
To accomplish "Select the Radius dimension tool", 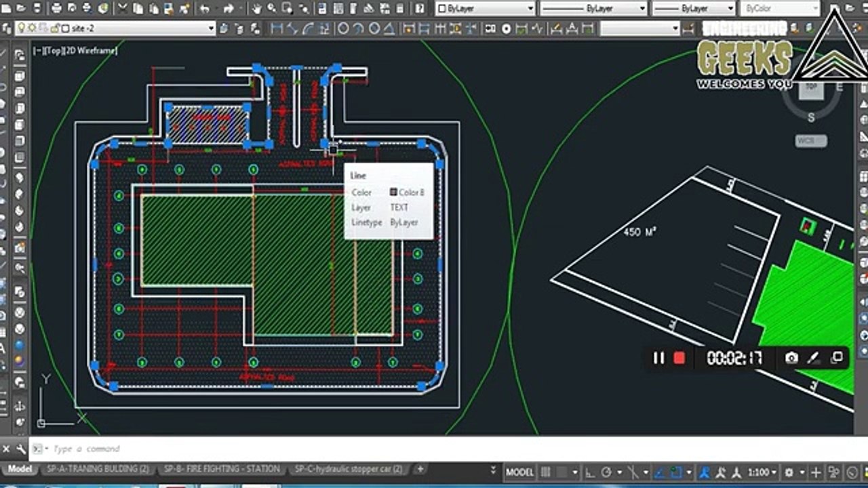I will coord(343,28).
